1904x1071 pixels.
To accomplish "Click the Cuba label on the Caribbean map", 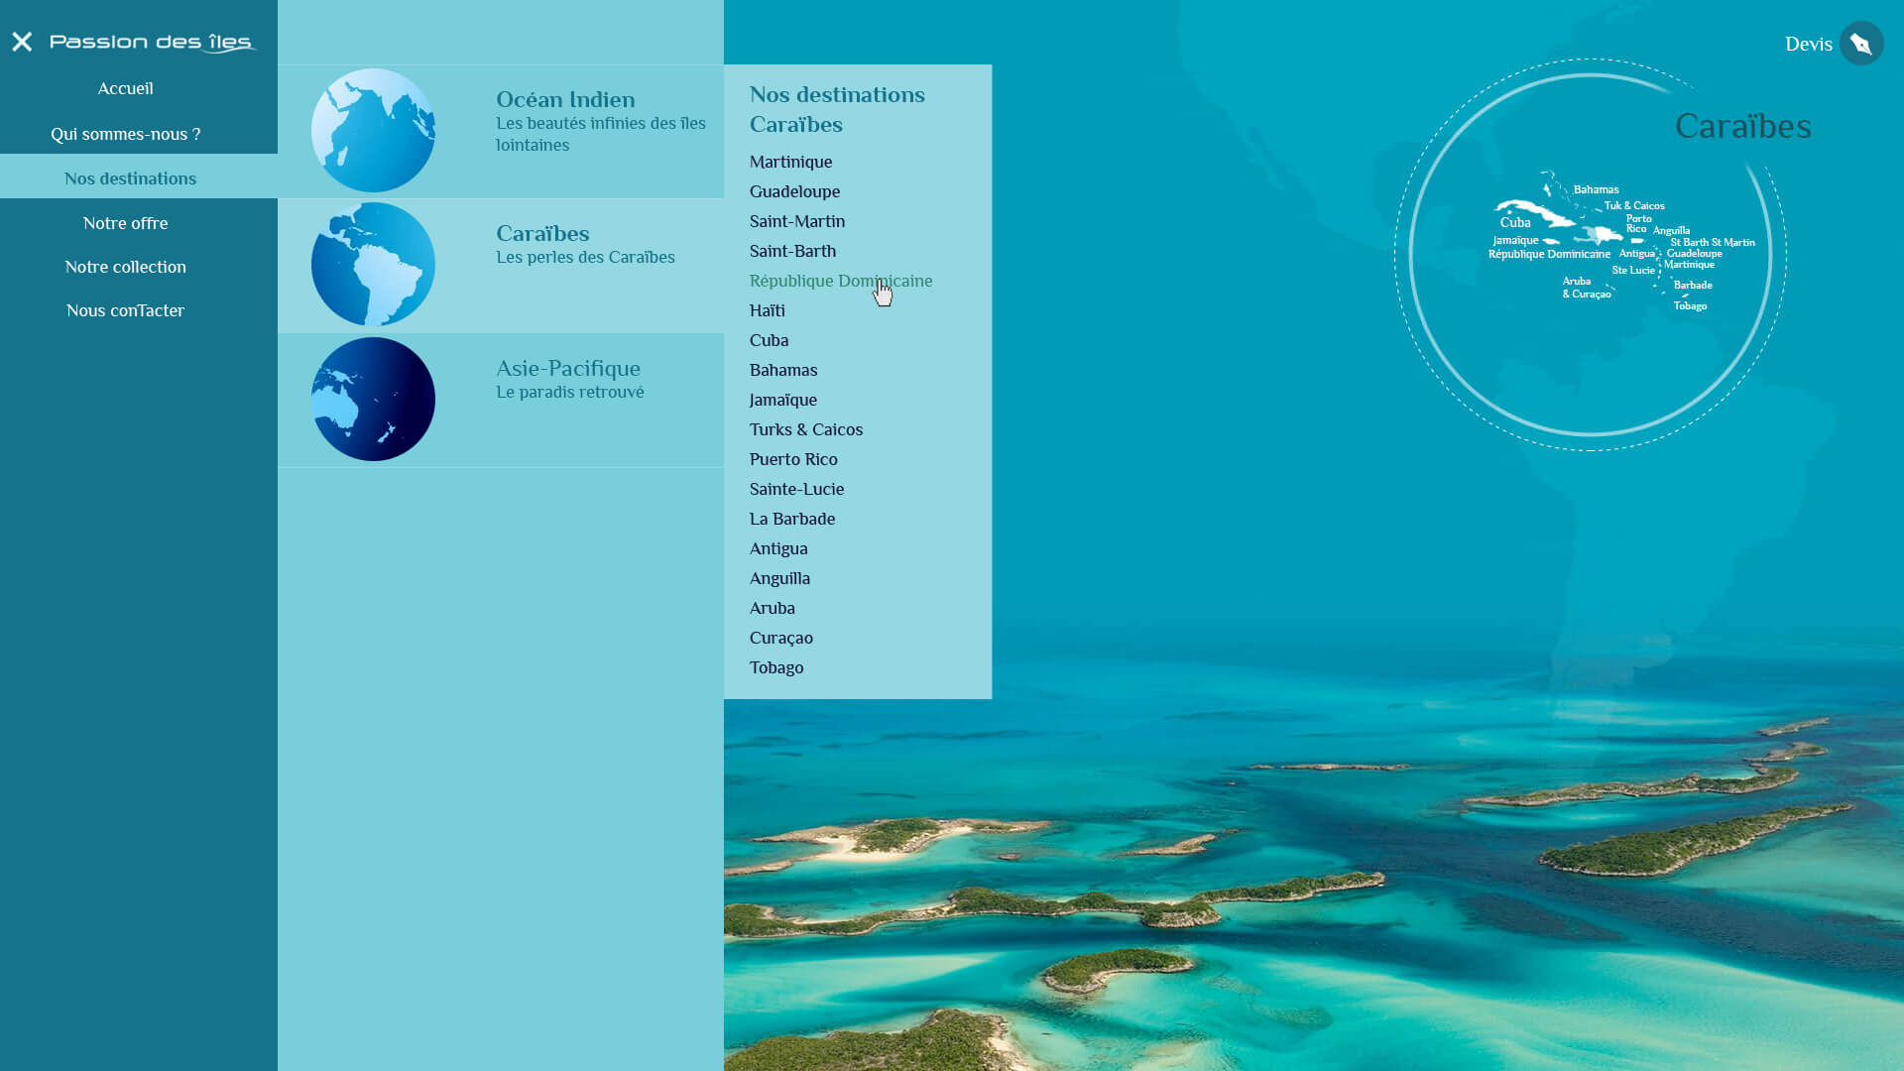I will (x=1516, y=223).
